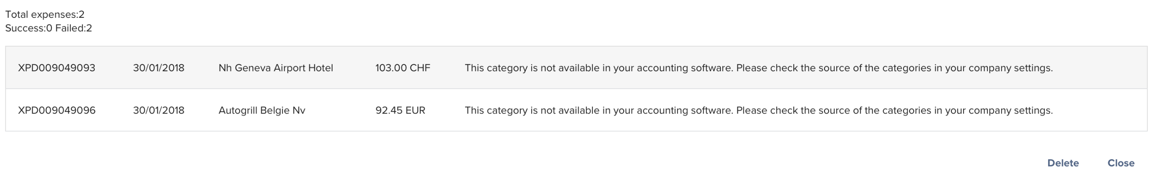1162x179 pixels.
Task: Click the date of the Autogrill expense
Action: (158, 111)
